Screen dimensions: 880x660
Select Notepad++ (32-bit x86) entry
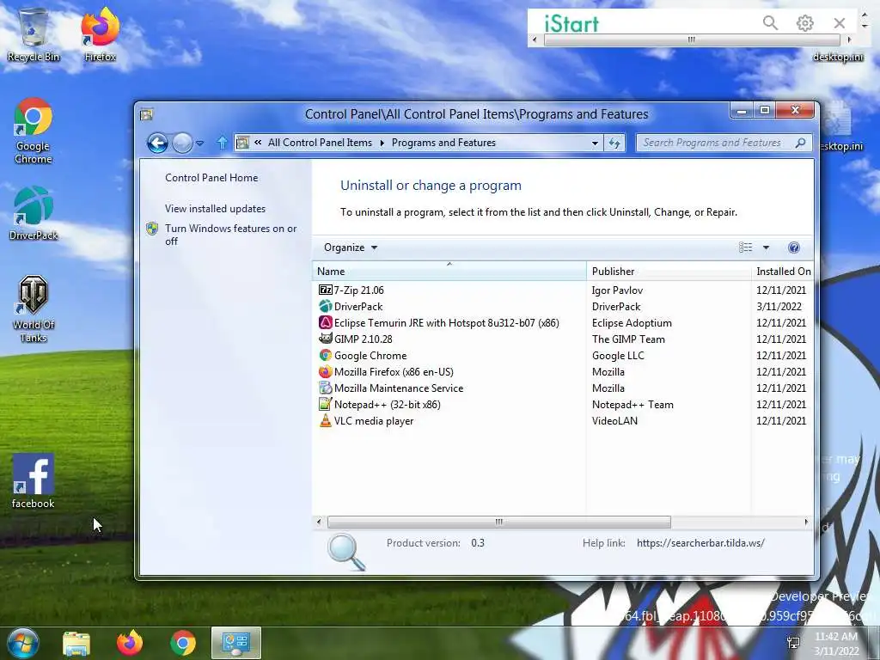pyautogui.click(x=563, y=404)
